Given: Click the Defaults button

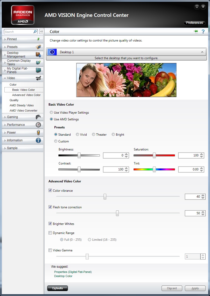Looking at the screenshot, I should coord(58,288).
